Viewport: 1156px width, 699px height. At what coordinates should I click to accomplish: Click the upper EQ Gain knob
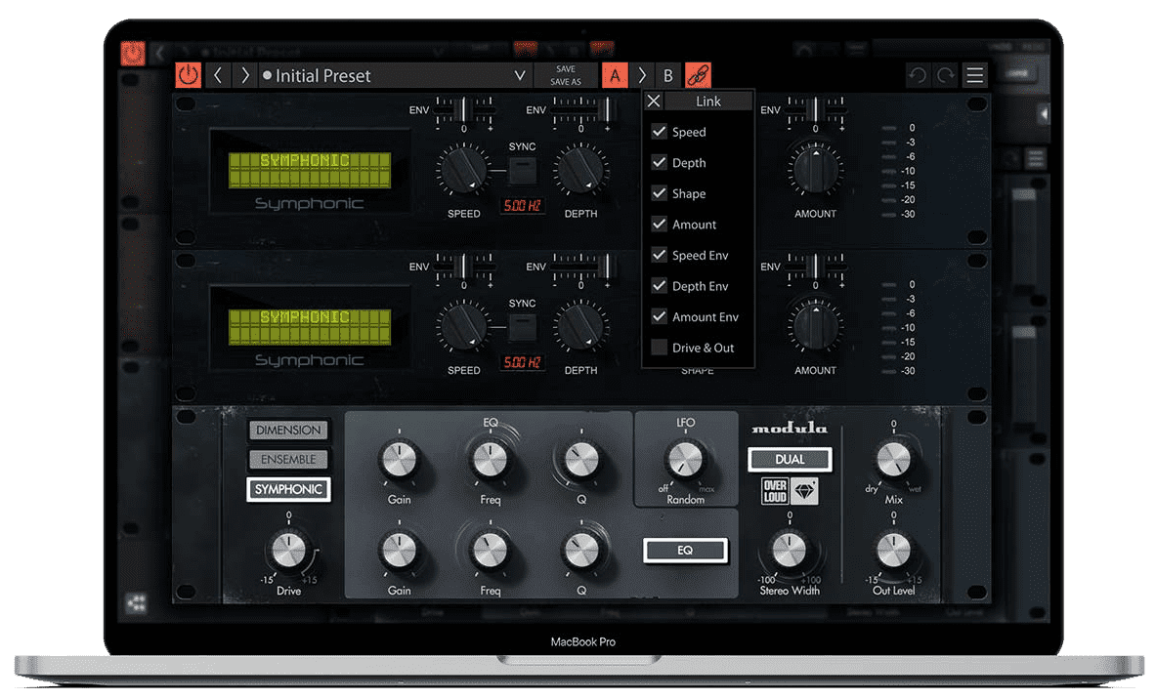pyautogui.click(x=399, y=460)
